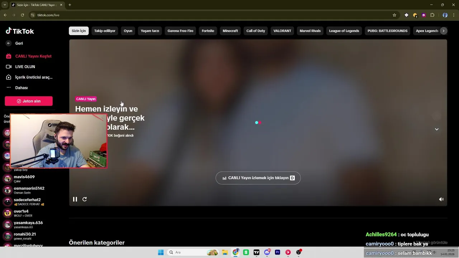The image size is (459, 258).
Task: Open İçerik üreticisi araçları menu item
Action: point(29,77)
